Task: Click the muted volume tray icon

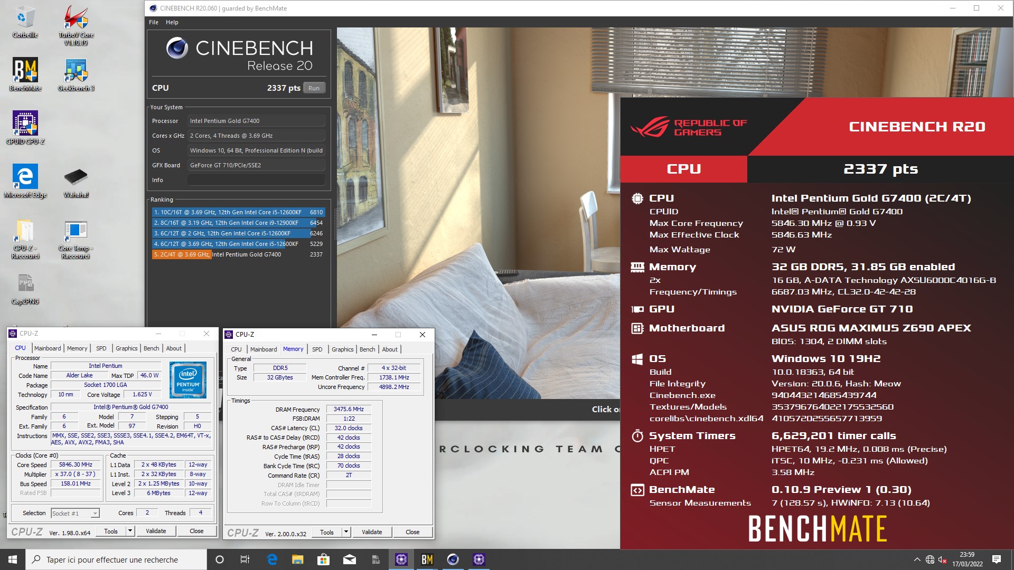Action: (943, 559)
